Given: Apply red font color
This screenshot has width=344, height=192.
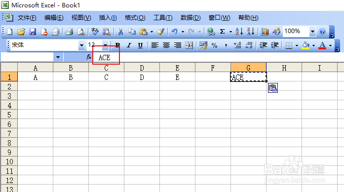Looking at the screenshot, I should click(322, 45).
